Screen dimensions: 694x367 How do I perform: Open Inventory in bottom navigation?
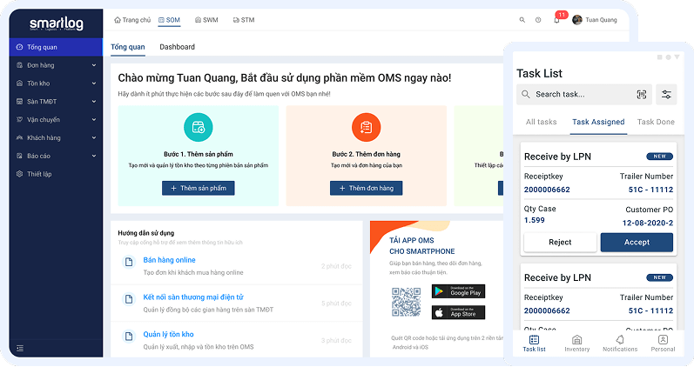(576, 344)
